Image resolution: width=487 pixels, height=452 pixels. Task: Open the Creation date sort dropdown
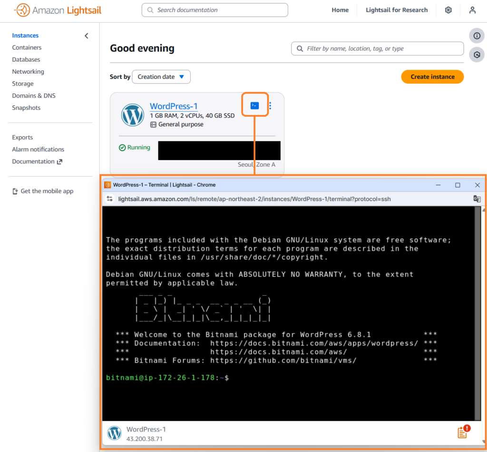pos(161,77)
